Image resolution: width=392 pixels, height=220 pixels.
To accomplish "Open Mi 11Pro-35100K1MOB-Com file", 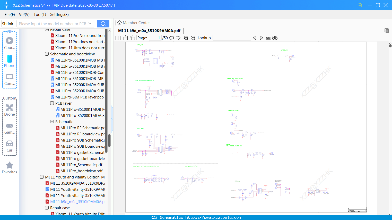I will [77, 73].
